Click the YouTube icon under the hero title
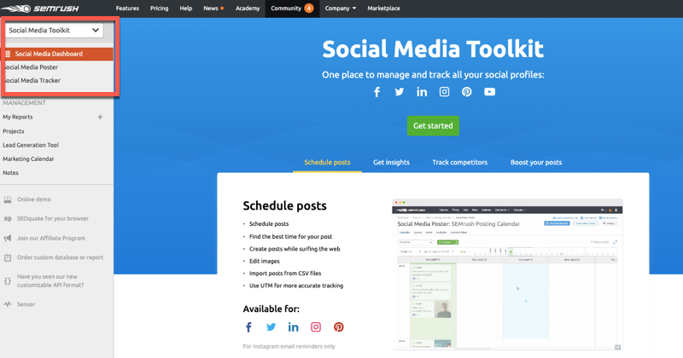Viewport: 683px width, 358px height. [489, 92]
